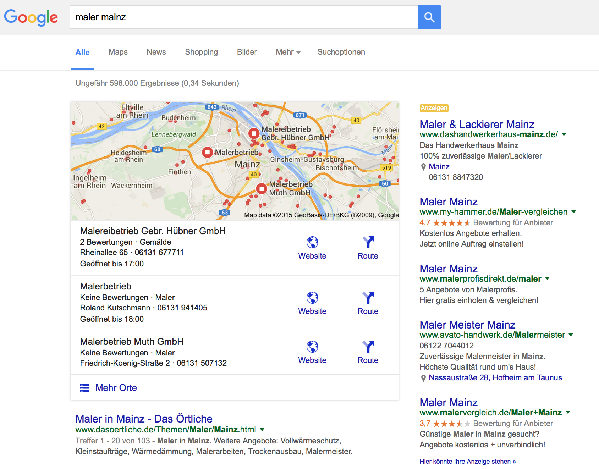Click the blue search magnifier button
The height and width of the screenshot is (469, 599).
(x=429, y=17)
